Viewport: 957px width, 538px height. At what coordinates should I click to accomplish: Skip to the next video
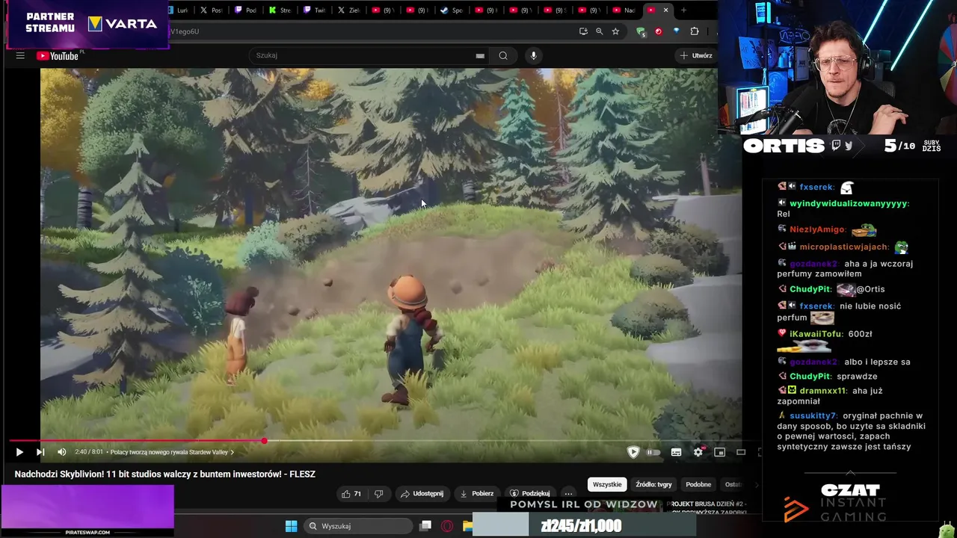pos(40,452)
